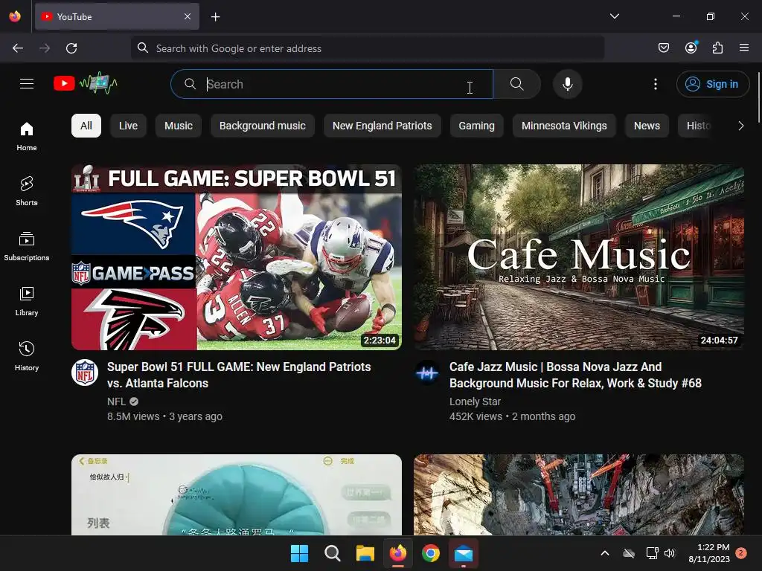Open a new browser tab
The height and width of the screenshot is (571, 762).
215,17
